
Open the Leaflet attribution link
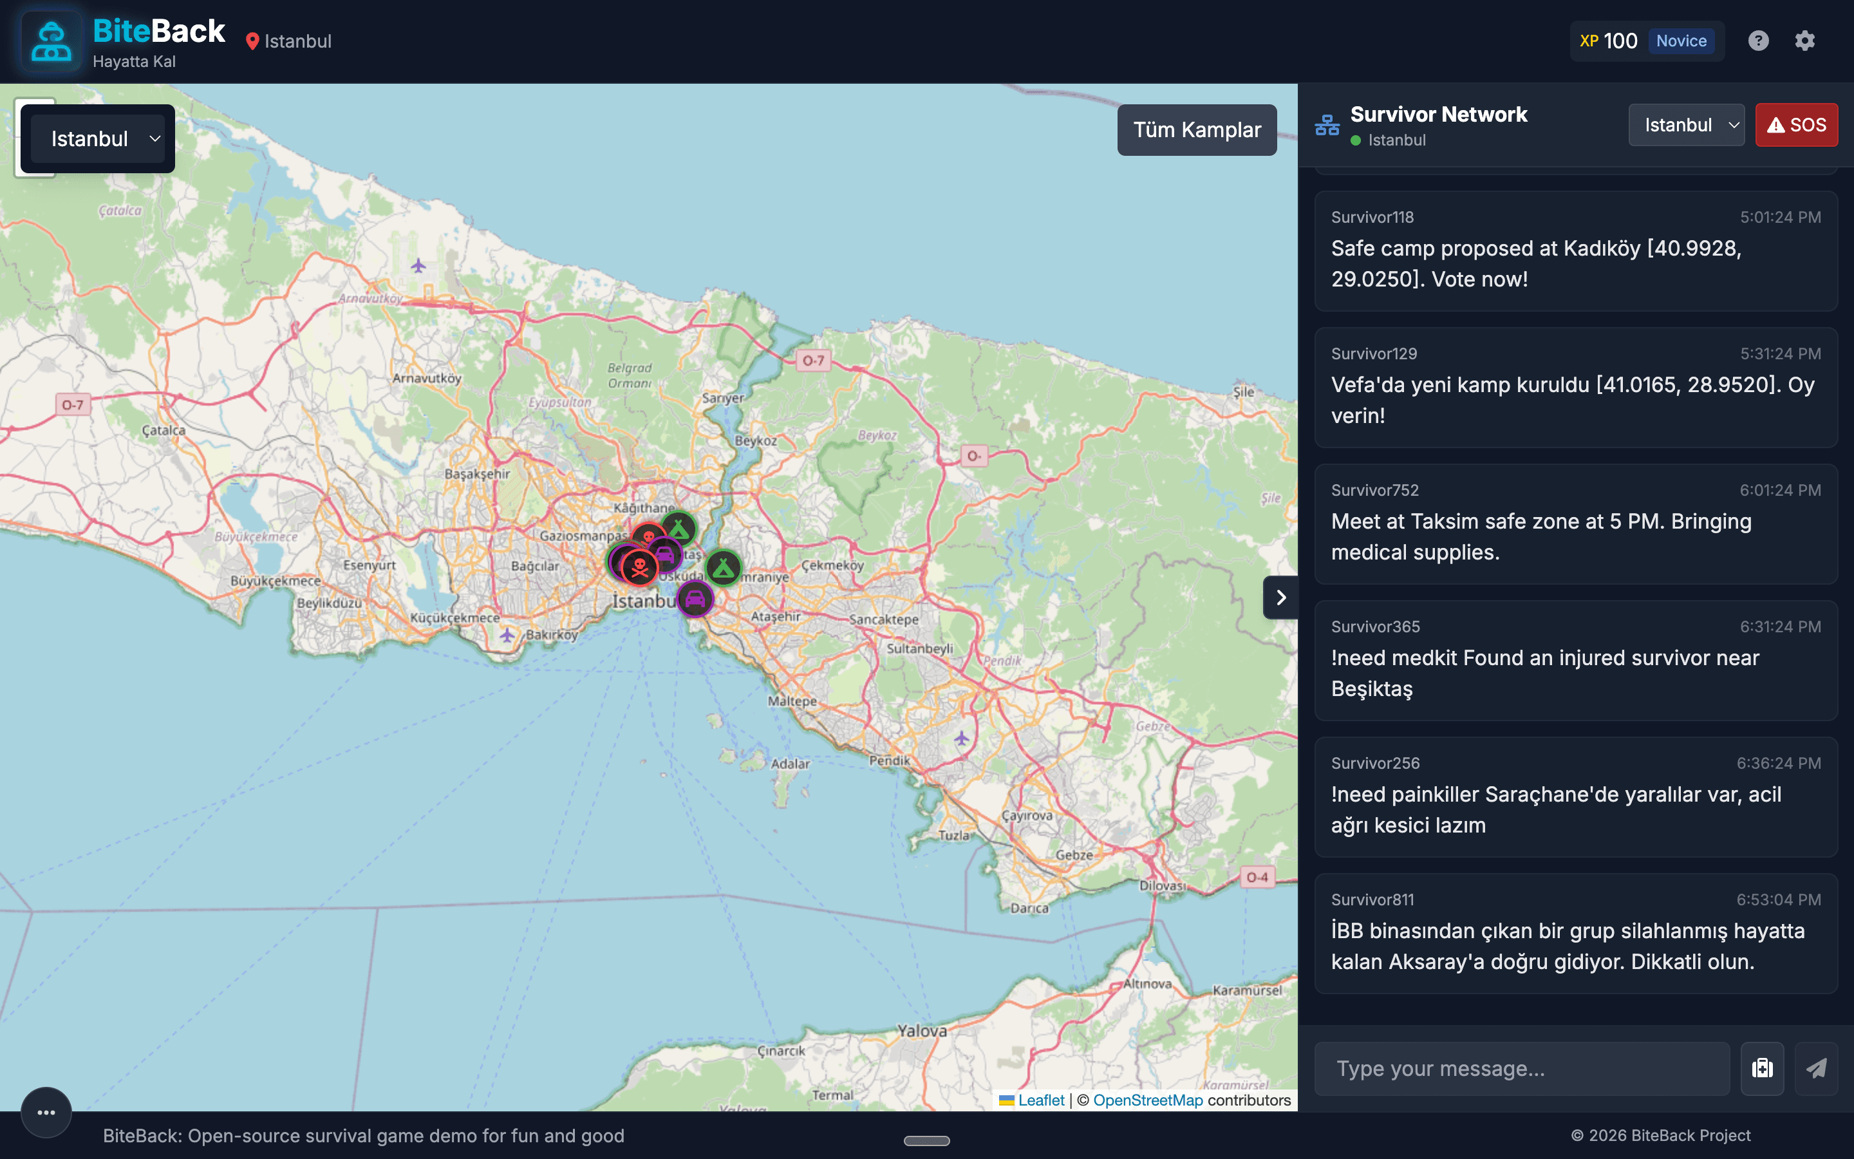coord(1040,1100)
